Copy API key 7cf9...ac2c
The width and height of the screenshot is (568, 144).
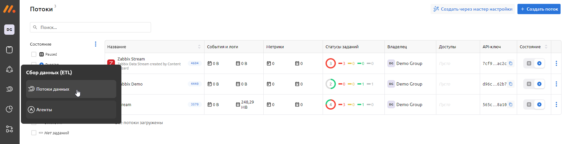coord(511,63)
